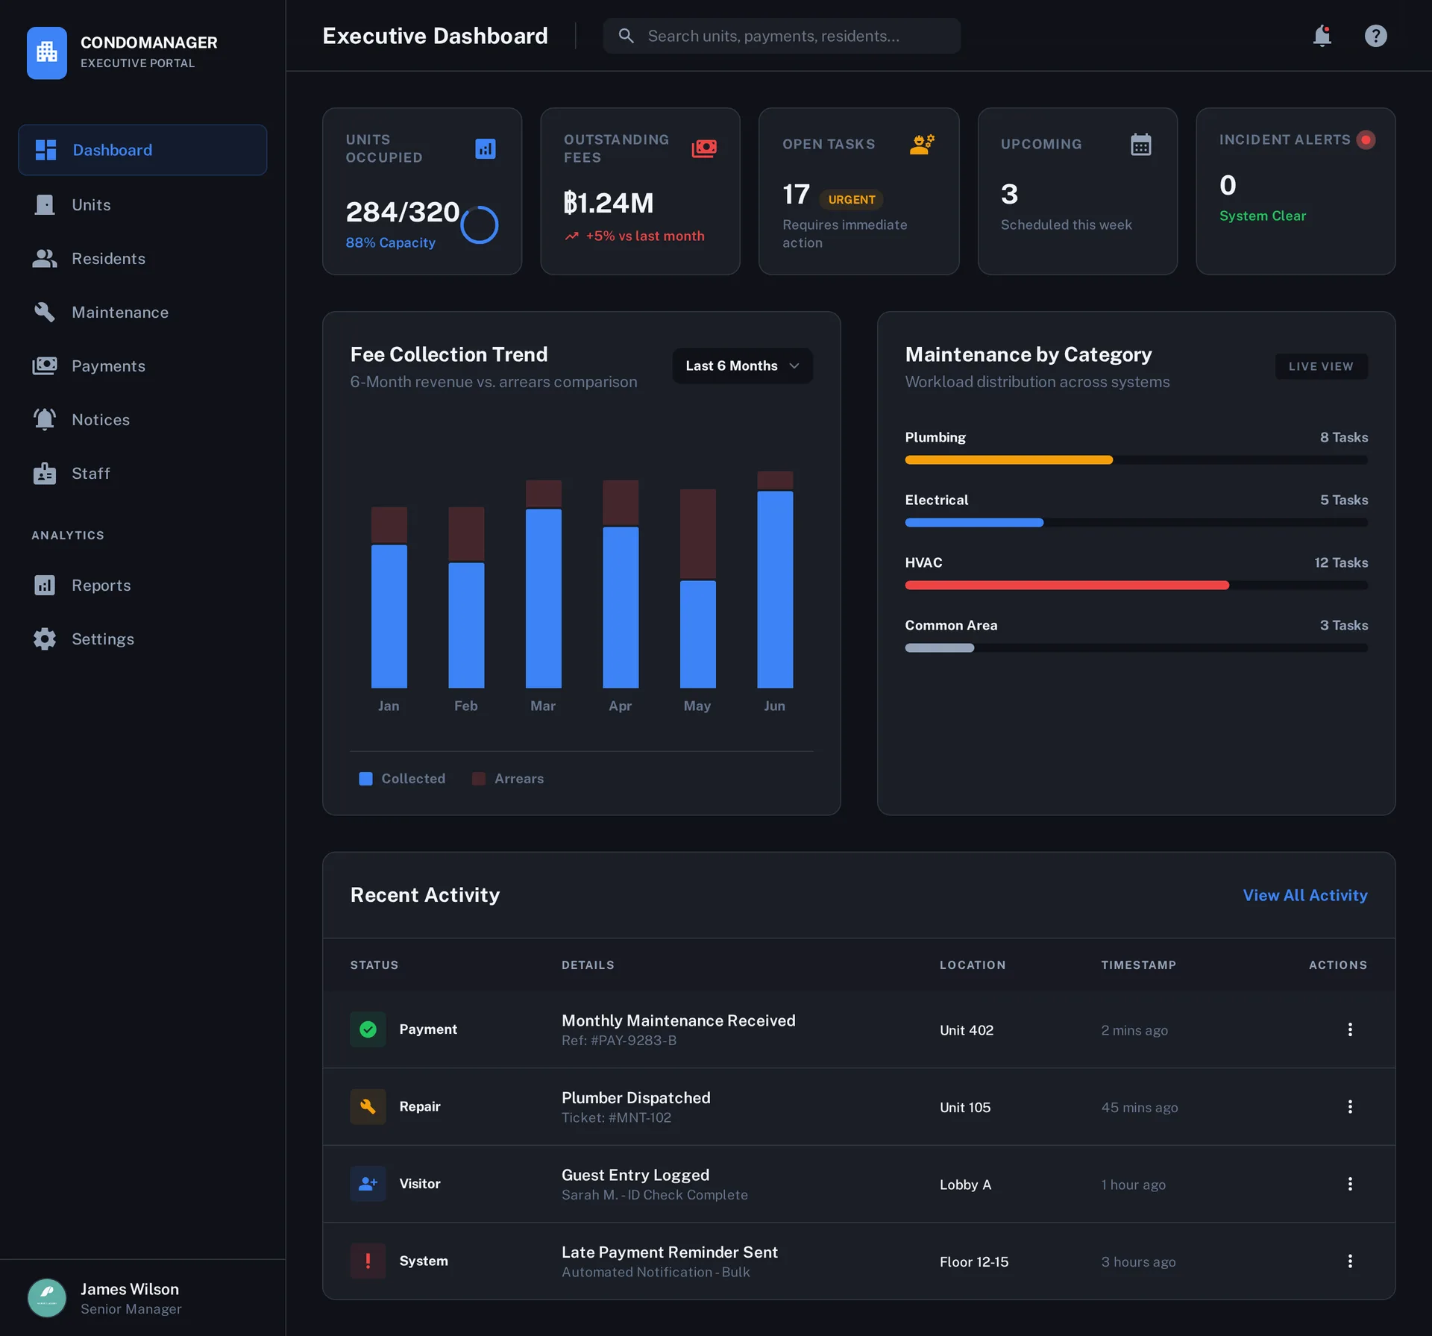1432x1336 pixels.
Task: Open the Maintenance wrench icon
Action: coord(45,312)
